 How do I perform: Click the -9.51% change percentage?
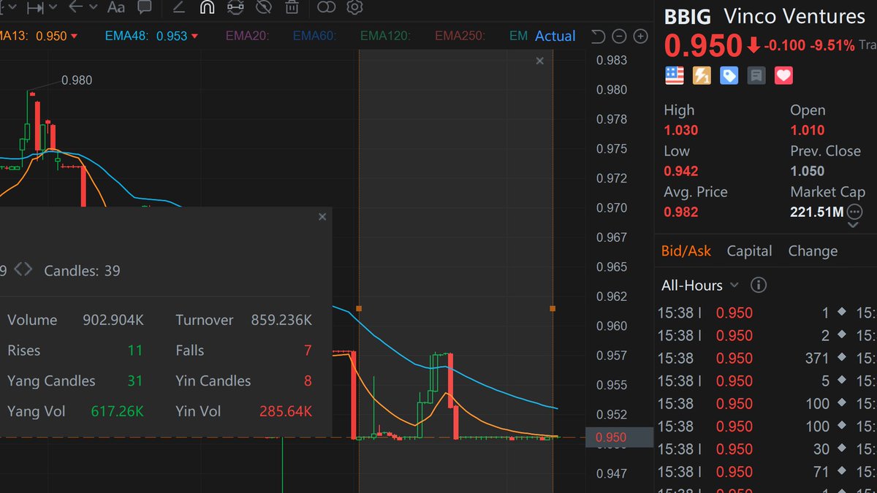point(832,46)
